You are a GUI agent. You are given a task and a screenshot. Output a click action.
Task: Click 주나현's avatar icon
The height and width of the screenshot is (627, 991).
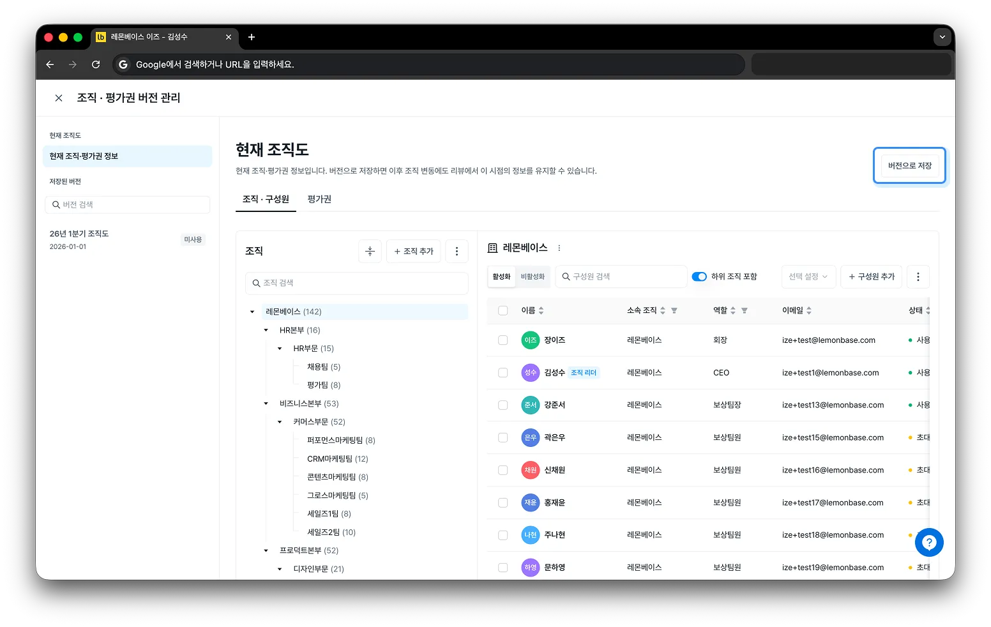click(x=531, y=535)
